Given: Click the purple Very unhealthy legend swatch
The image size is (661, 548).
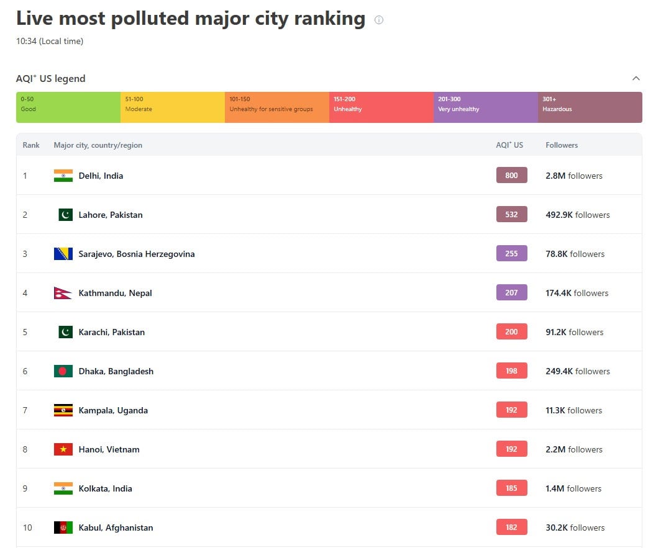Looking at the screenshot, I should tap(486, 107).
